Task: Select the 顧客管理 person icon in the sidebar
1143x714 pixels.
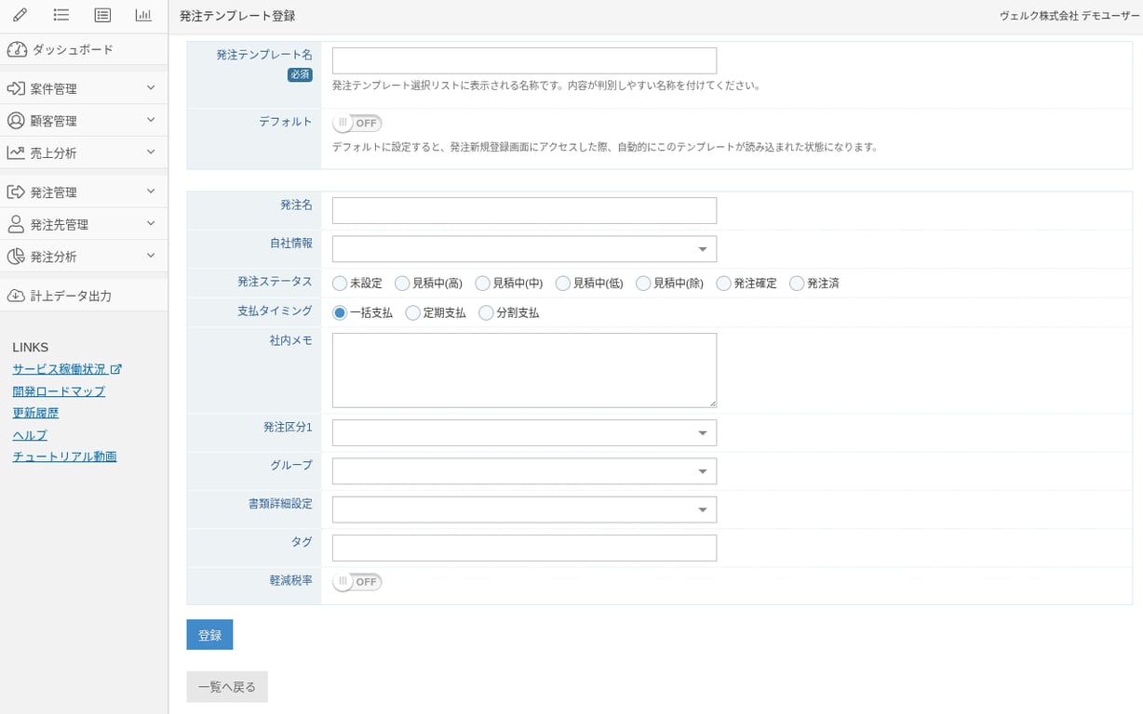Action: click(x=19, y=120)
